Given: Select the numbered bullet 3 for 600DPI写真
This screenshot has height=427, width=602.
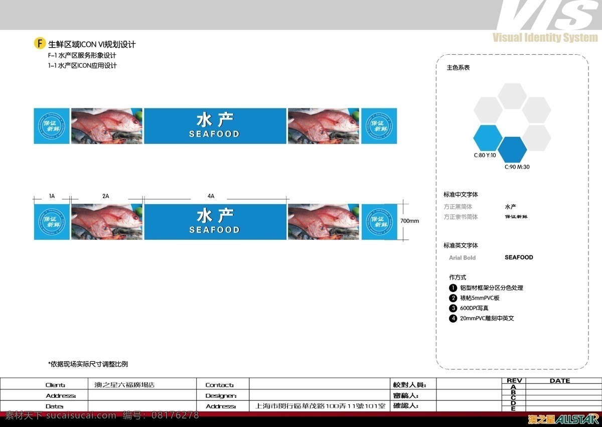Looking at the screenshot, I should (x=454, y=308).
